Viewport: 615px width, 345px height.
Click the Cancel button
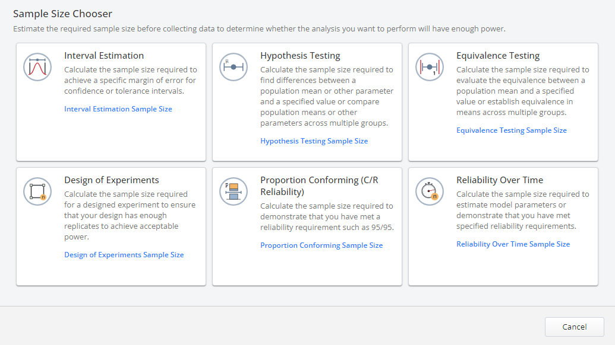tap(573, 327)
